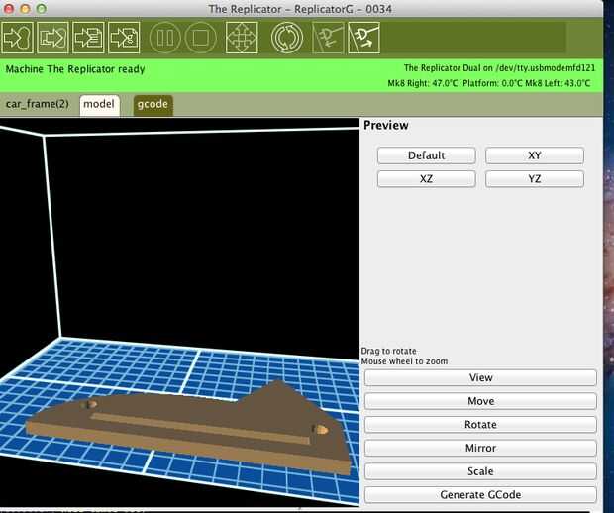
Task: Click the Upload to SD card toolbar icon
Action: tap(88, 38)
